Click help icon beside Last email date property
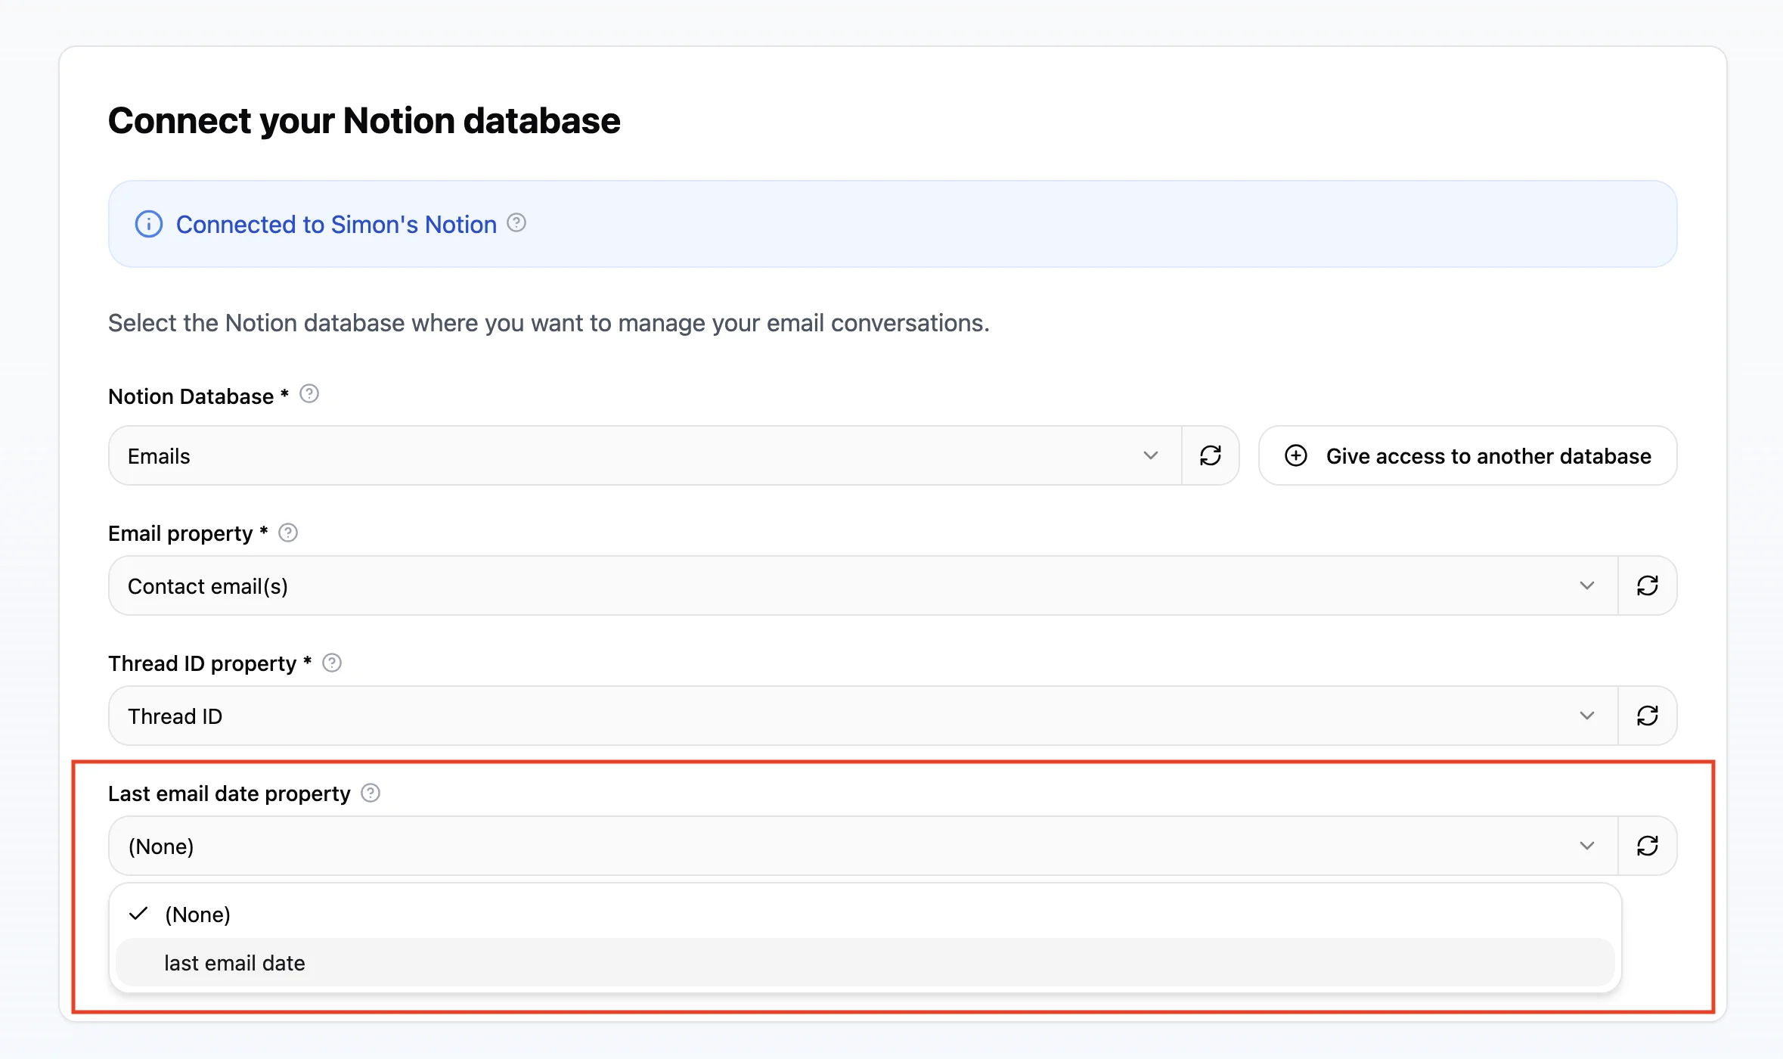Image resolution: width=1783 pixels, height=1059 pixels. [371, 793]
